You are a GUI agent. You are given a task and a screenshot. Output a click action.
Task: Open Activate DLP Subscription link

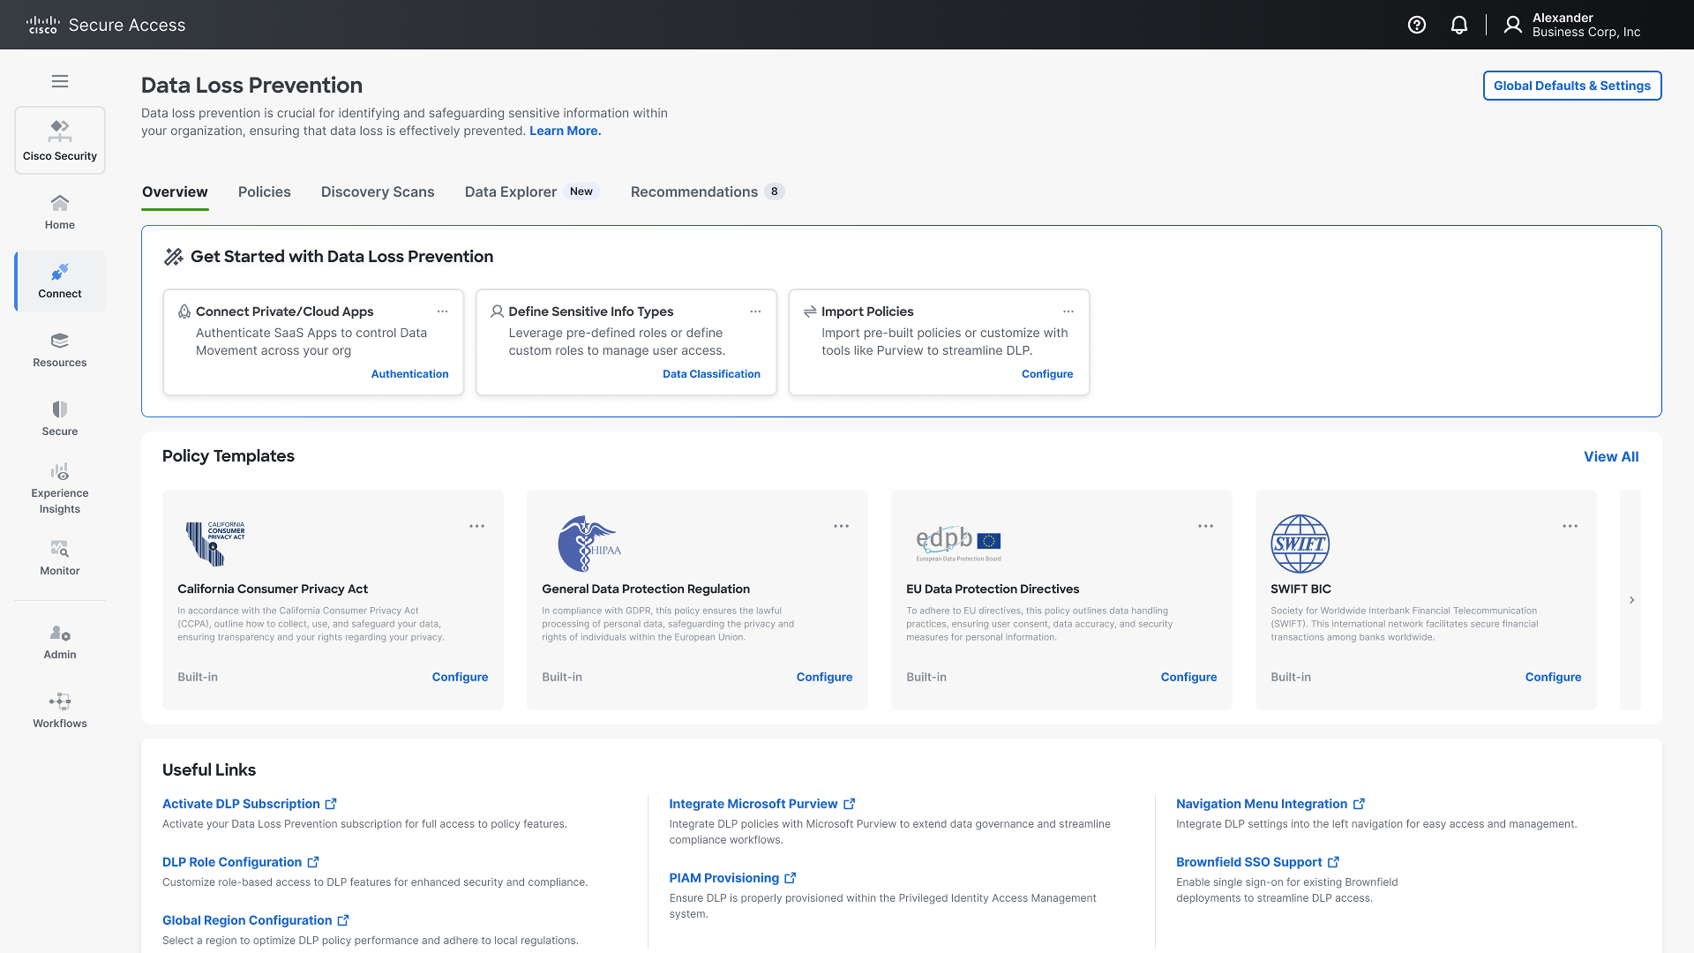(241, 804)
